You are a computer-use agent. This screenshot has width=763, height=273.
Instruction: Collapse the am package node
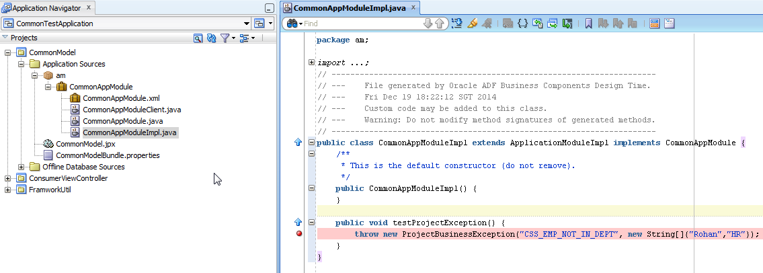[34, 75]
